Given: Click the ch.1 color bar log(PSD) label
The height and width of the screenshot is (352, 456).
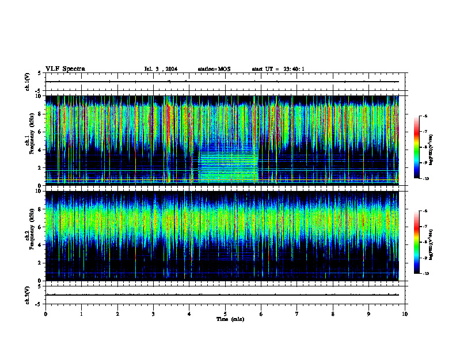Looking at the screenshot, I should (431, 150).
